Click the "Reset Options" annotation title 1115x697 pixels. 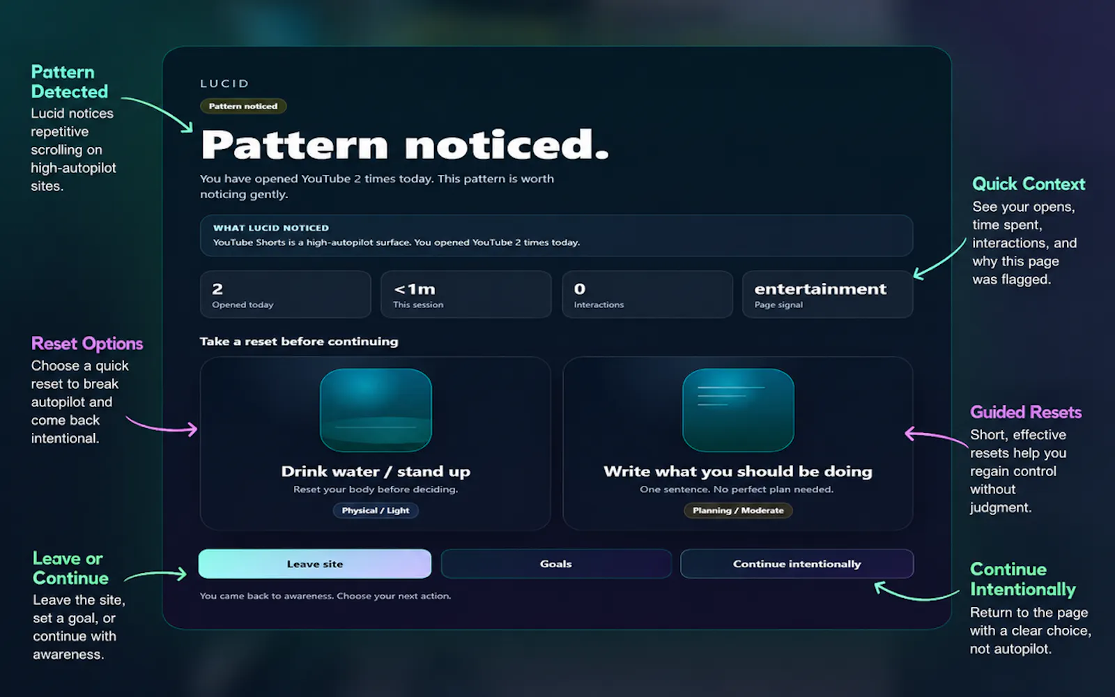[x=87, y=344]
